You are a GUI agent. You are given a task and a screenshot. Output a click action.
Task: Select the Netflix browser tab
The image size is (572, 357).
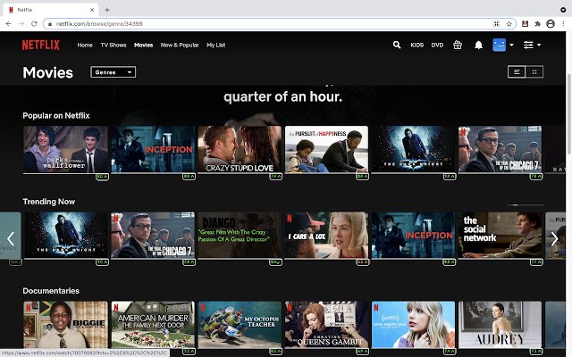pyautogui.click(x=50, y=10)
